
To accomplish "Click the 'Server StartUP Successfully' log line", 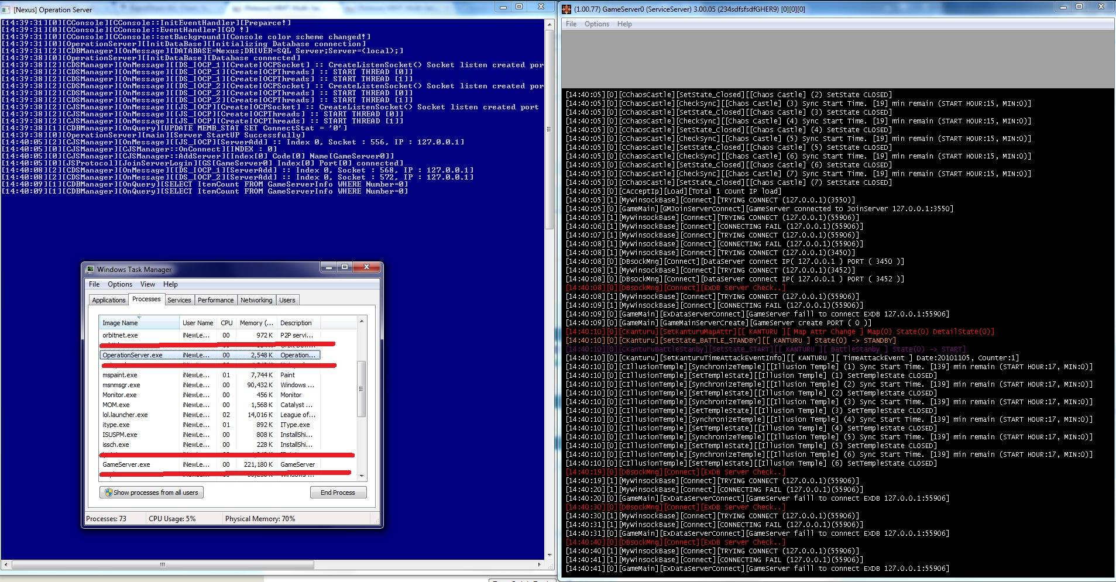I will click(153, 135).
